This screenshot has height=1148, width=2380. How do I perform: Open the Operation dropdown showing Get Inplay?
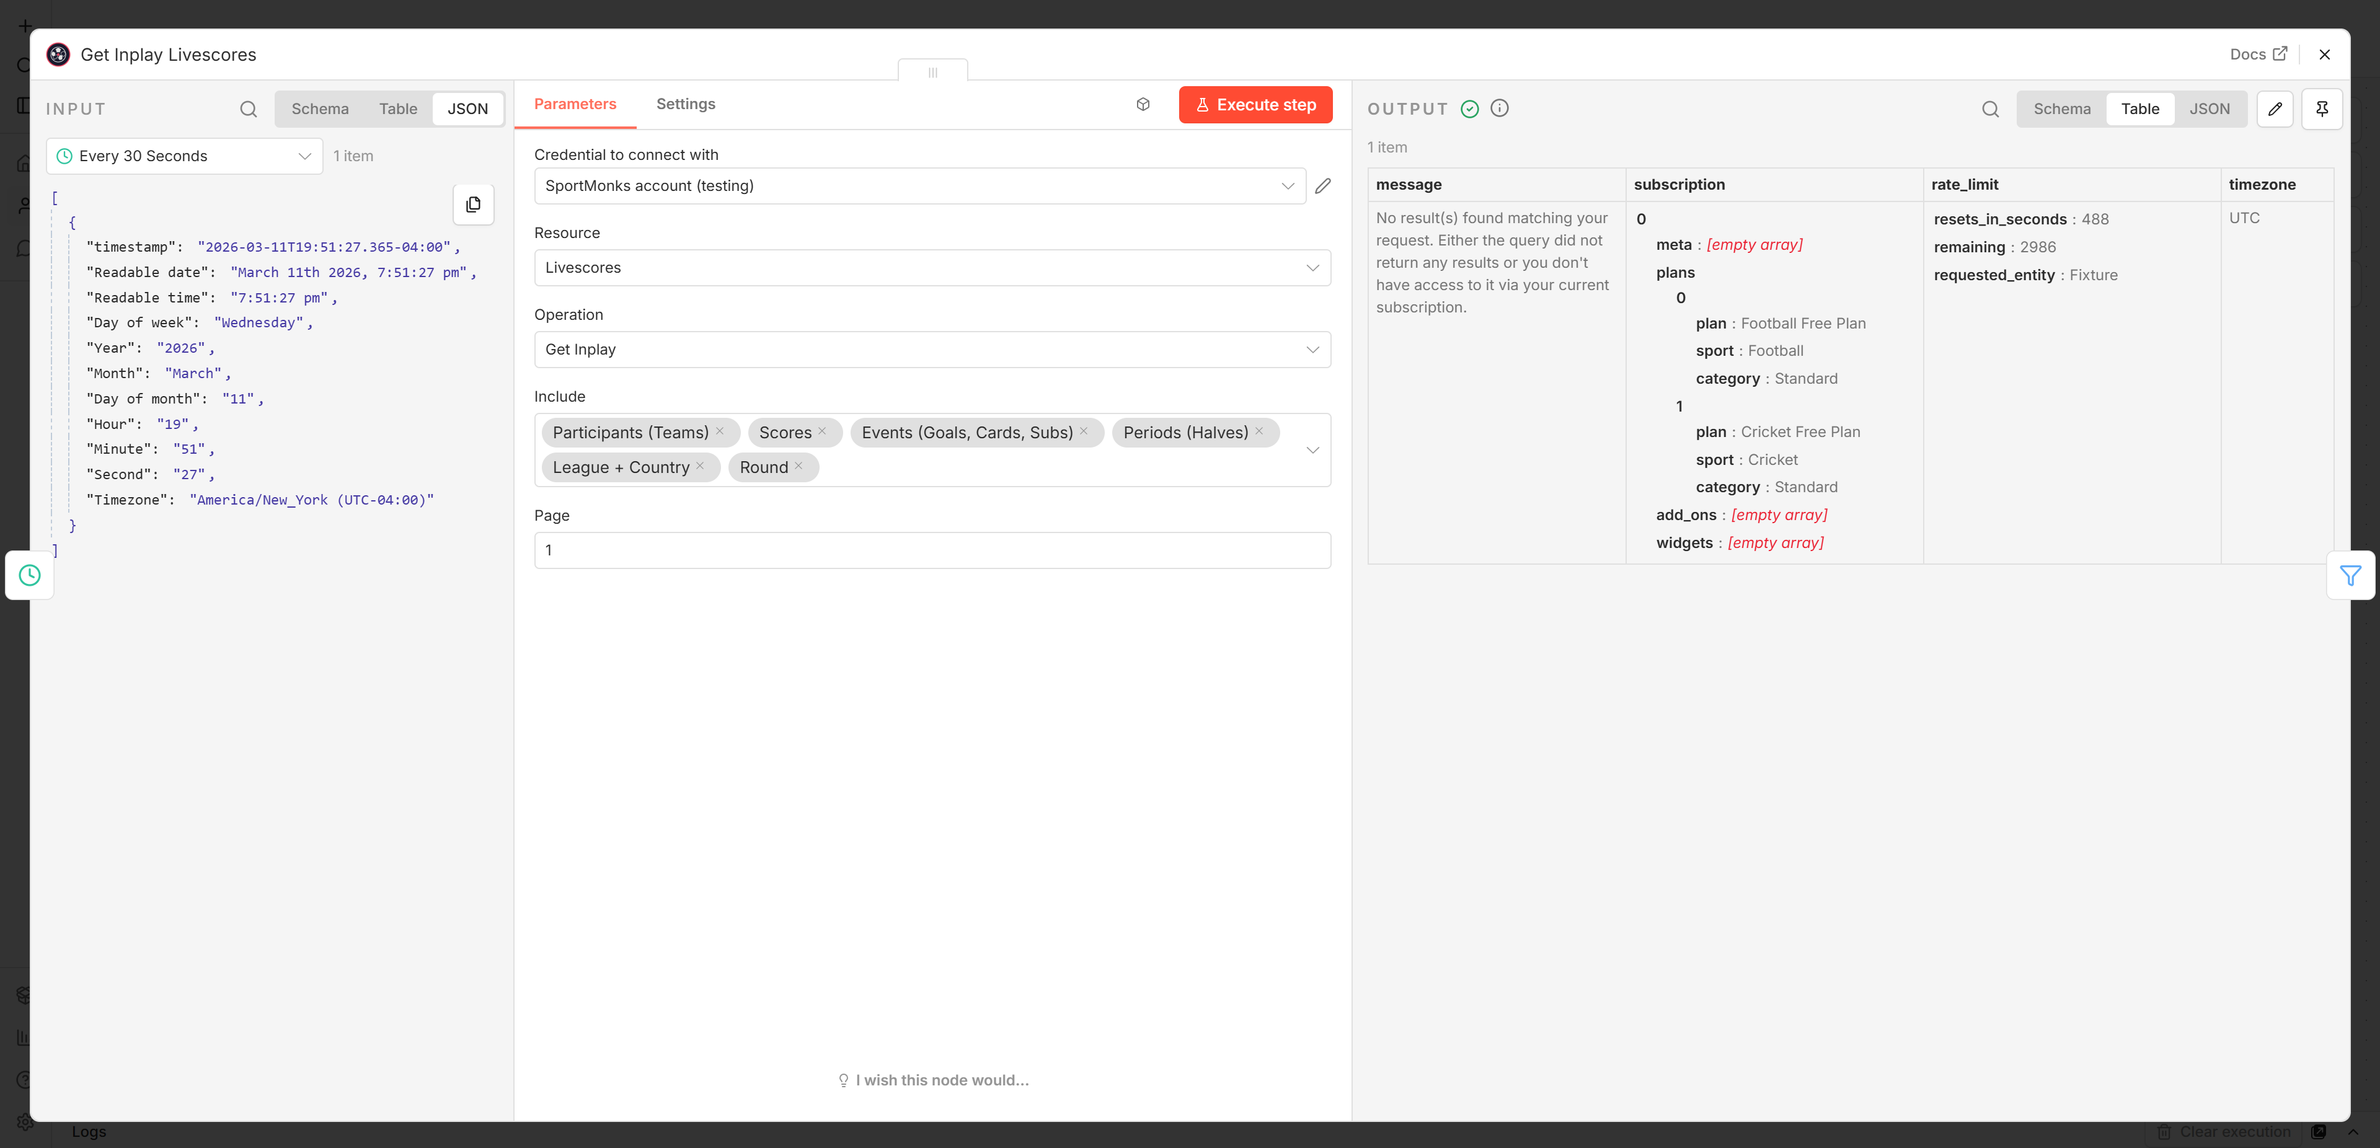point(932,349)
